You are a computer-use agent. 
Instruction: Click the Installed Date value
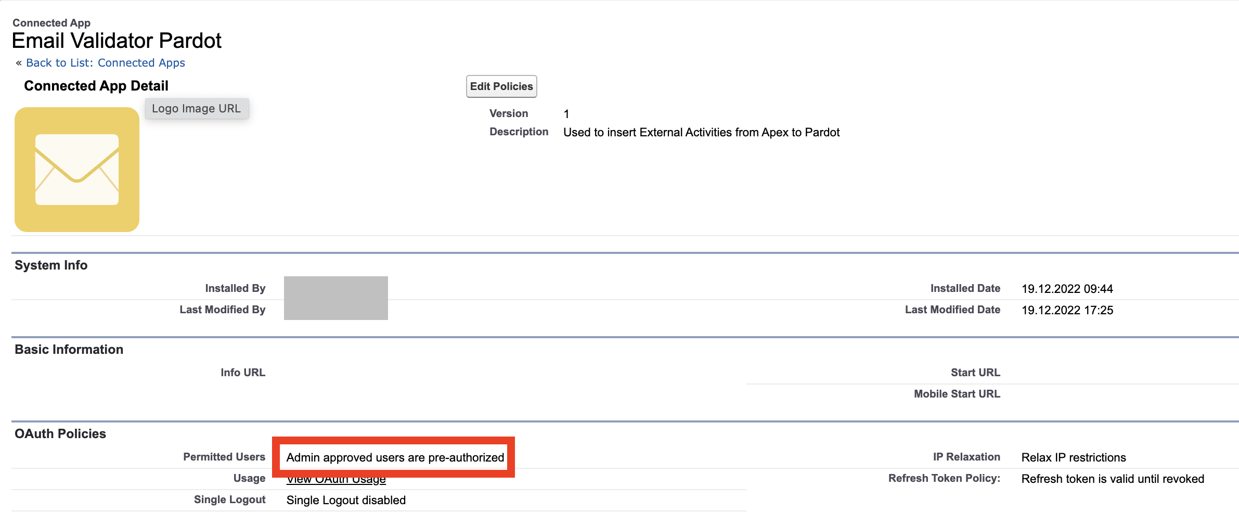(x=1066, y=289)
